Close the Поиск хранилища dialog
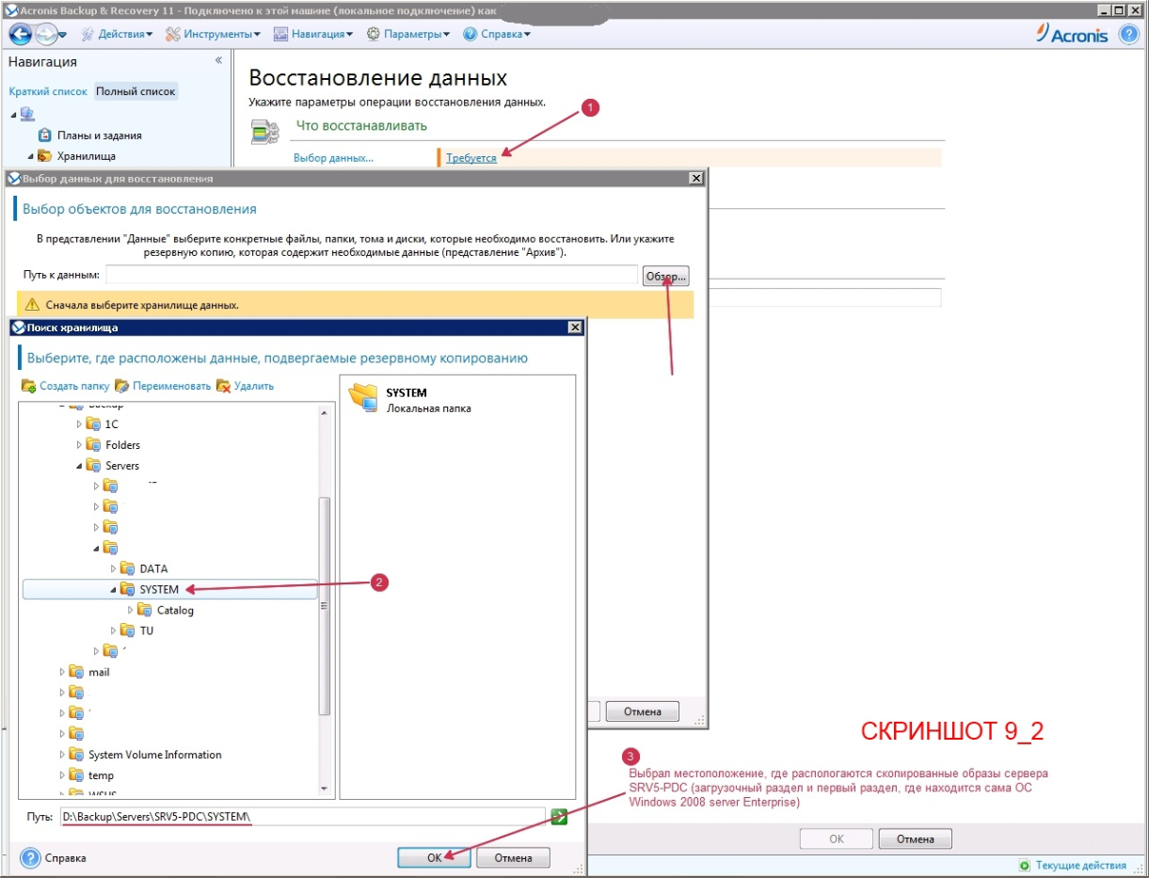1149x878 pixels. click(x=575, y=327)
